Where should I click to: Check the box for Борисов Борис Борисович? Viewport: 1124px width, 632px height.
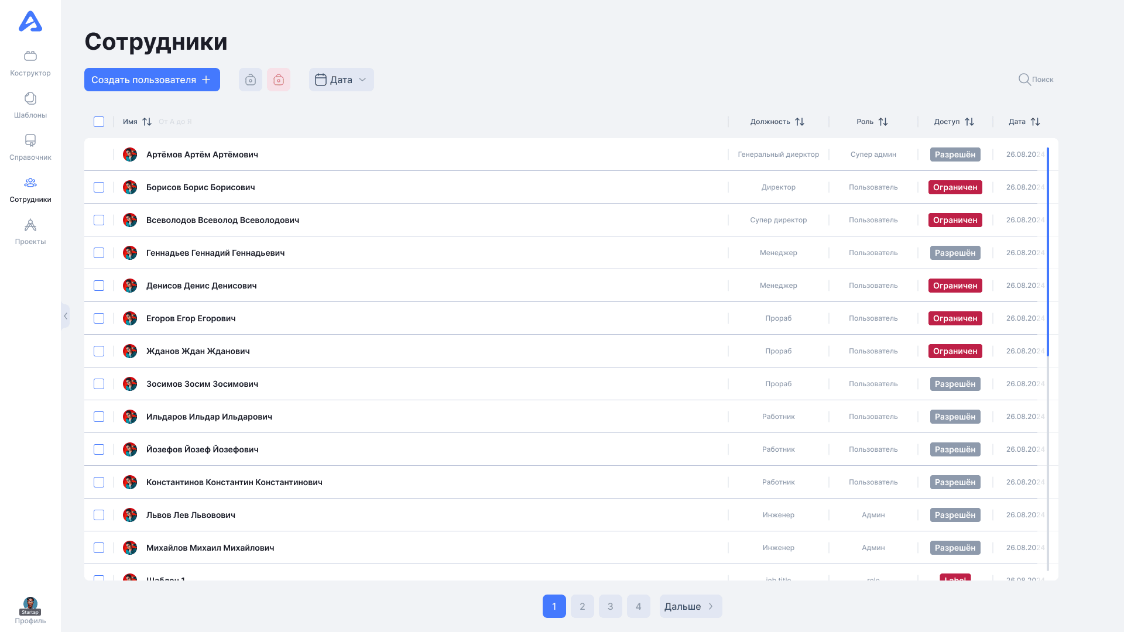click(99, 187)
